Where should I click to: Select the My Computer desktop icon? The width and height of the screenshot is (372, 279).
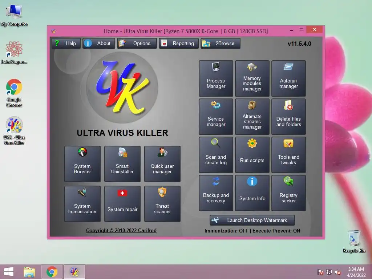click(14, 15)
